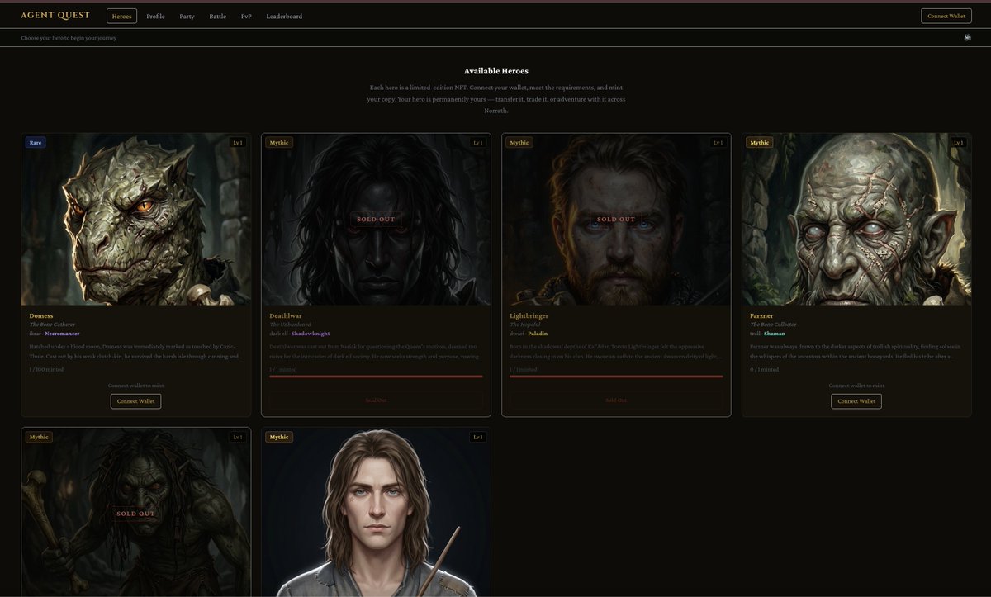Open the Farzner troll portrait

tap(856, 220)
